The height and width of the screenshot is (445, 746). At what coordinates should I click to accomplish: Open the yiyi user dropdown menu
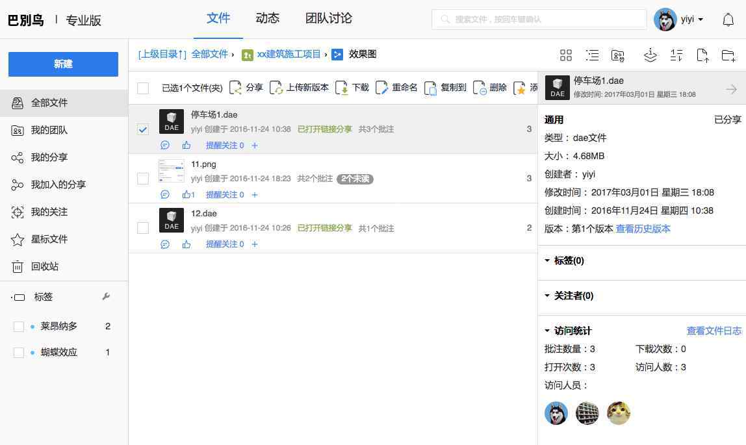pos(691,19)
